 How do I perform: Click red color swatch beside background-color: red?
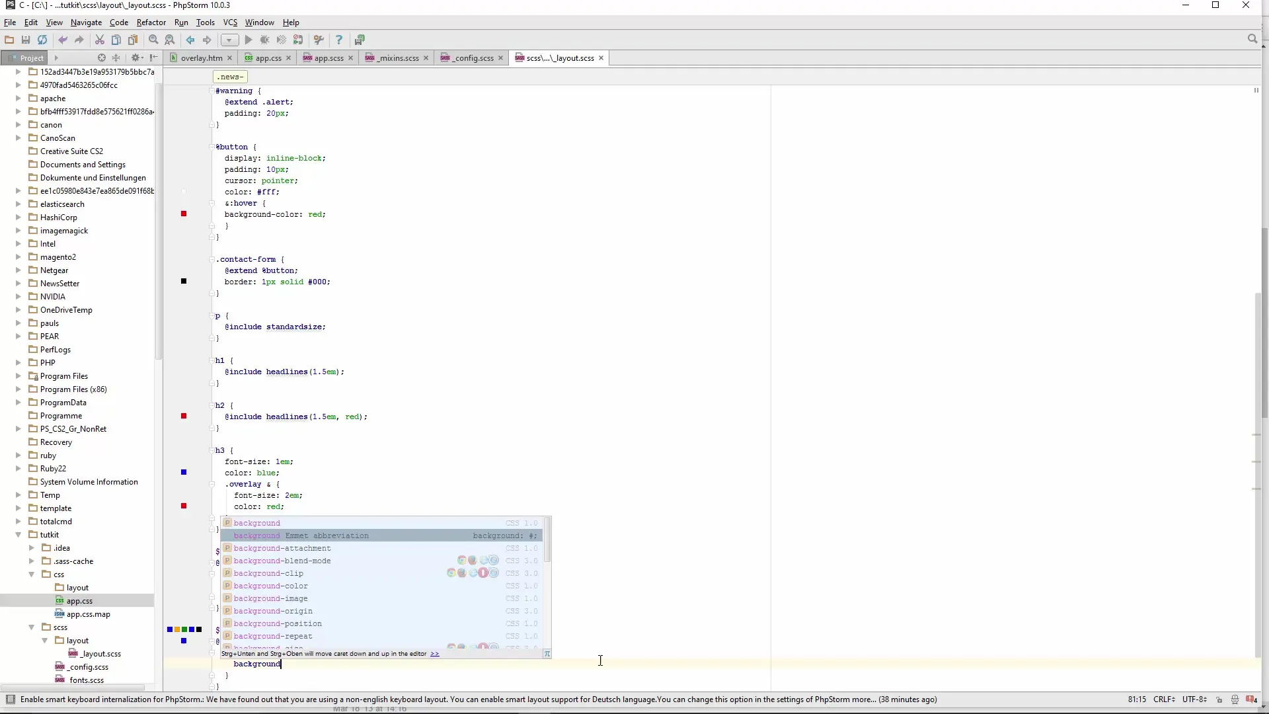[x=184, y=214]
